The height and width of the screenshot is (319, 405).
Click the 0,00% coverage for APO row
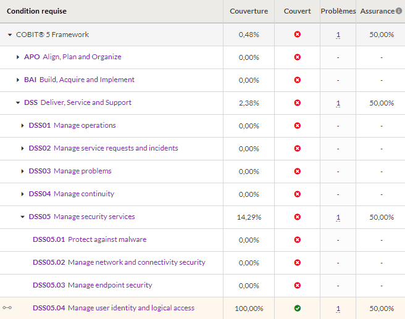[x=249, y=57]
